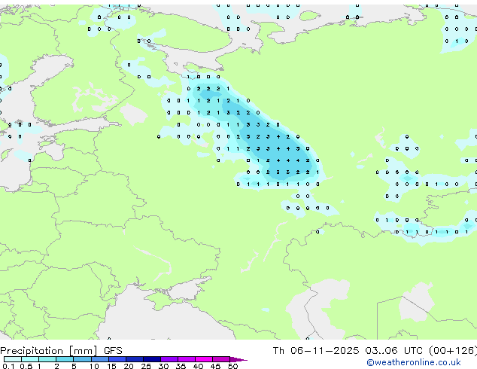Click the 1–2 mm legend color box
Image resolution: width=477 pixels, height=369 pixels.
pos(47,359)
